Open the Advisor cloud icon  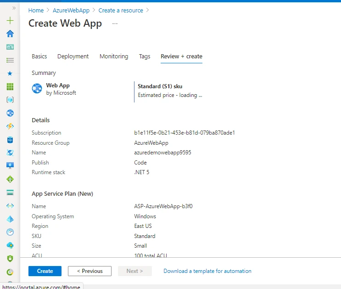10,245
